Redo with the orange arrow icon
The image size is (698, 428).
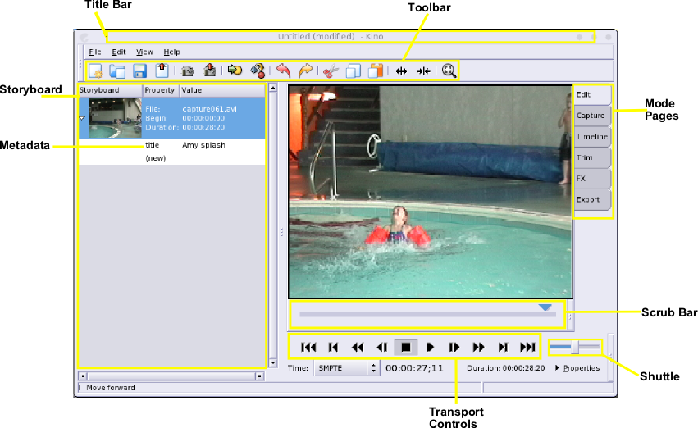pyautogui.click(x=305, y=71)
